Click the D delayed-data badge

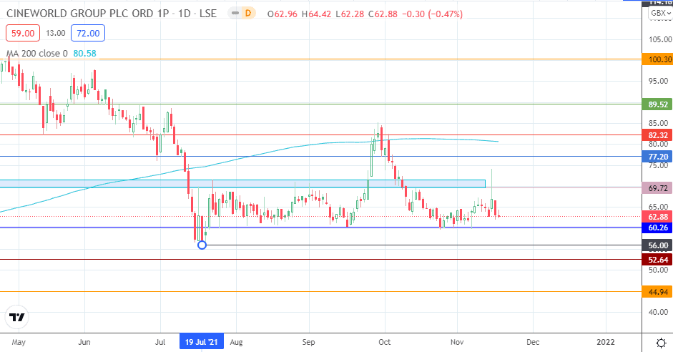247,14
